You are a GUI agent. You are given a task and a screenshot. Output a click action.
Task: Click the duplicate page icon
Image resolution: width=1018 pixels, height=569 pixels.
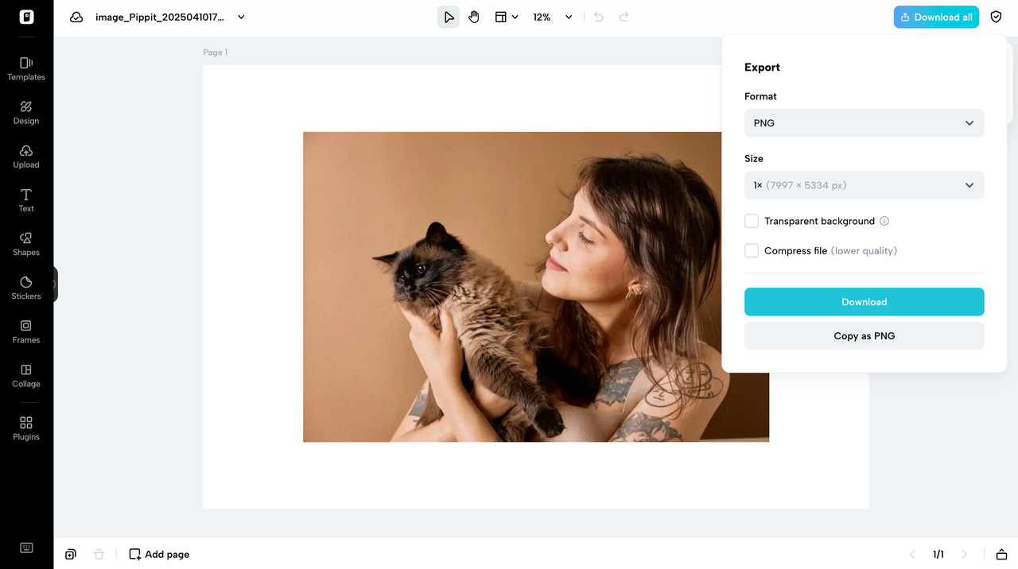pyautogui.click(x=70, y=554)
